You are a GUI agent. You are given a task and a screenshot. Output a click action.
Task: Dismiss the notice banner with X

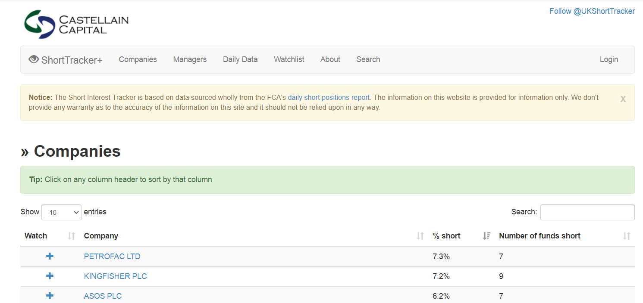tap(623, 99)
